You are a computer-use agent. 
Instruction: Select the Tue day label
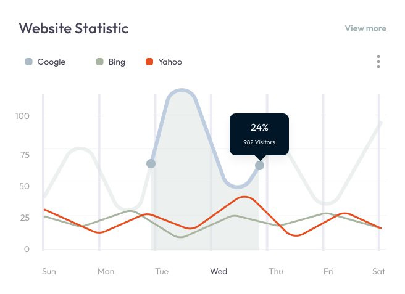pos(162,271)
